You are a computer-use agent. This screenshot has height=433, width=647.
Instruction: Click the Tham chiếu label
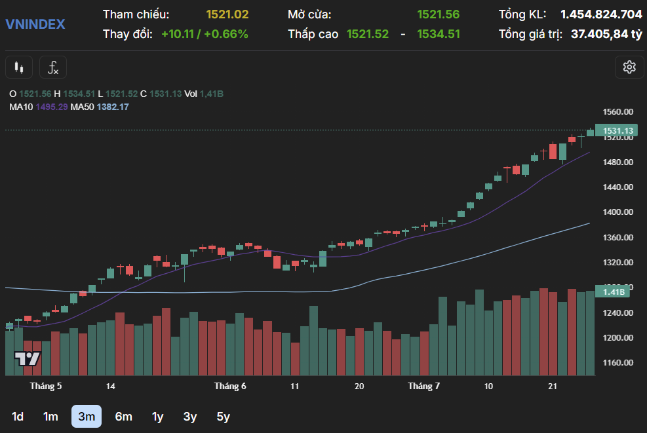pos(136,14)
